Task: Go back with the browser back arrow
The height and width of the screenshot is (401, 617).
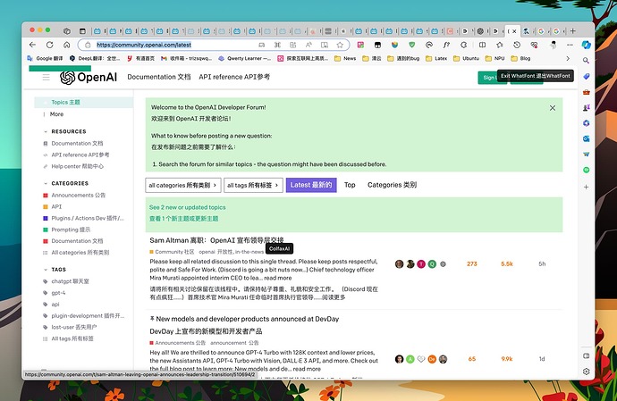Action: click(33, 45)
